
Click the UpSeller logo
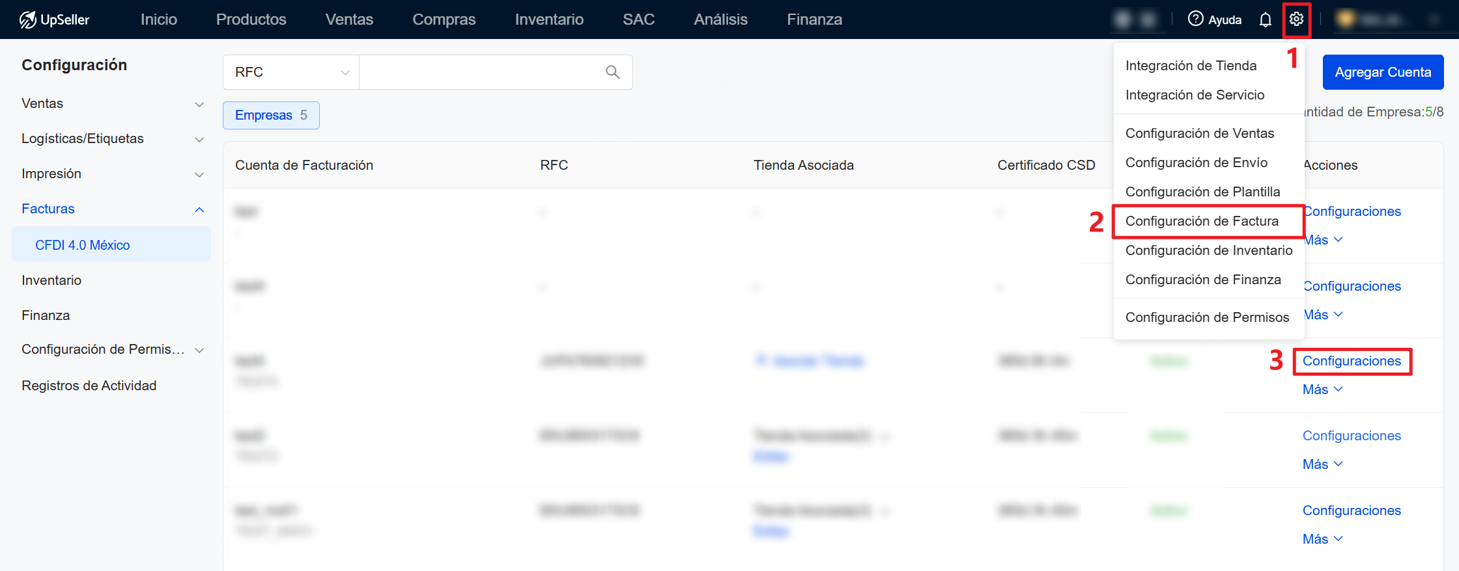tap(55, 20)
